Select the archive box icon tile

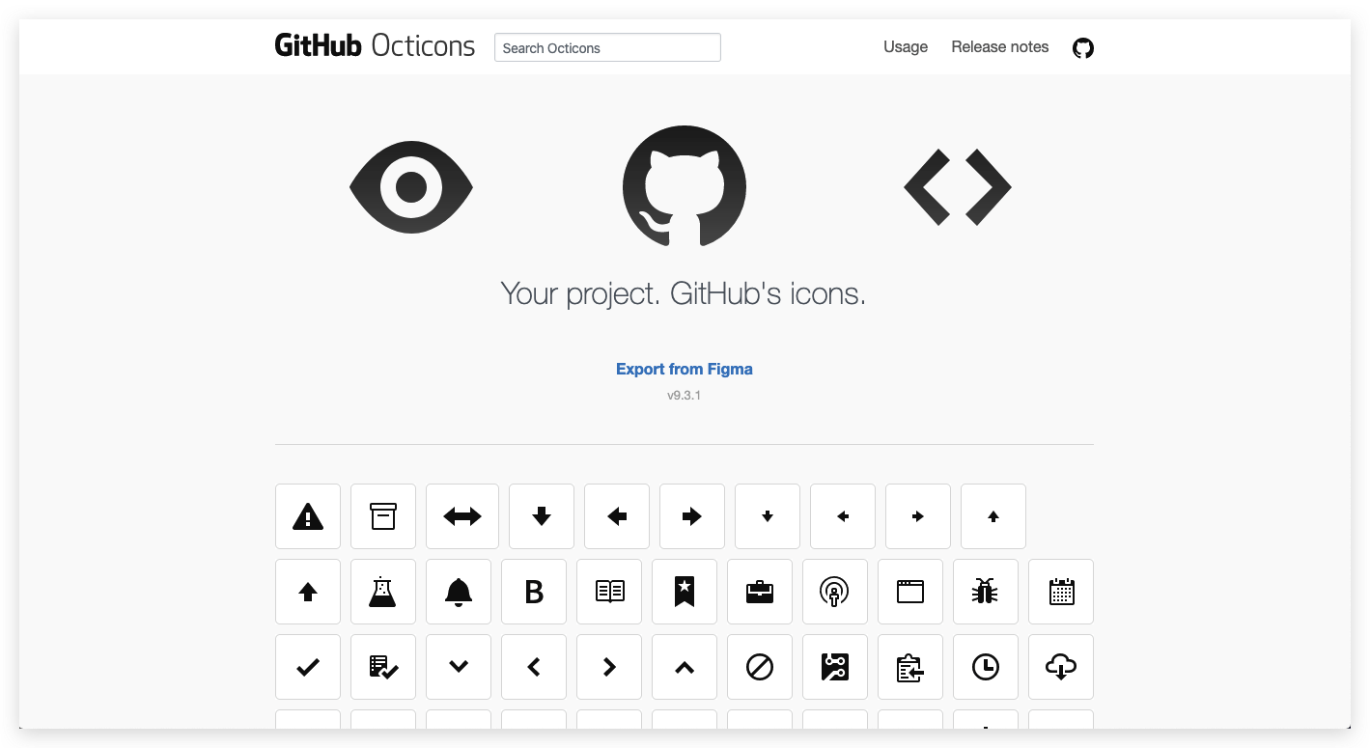pyautogui.click(x=383, y=516)
